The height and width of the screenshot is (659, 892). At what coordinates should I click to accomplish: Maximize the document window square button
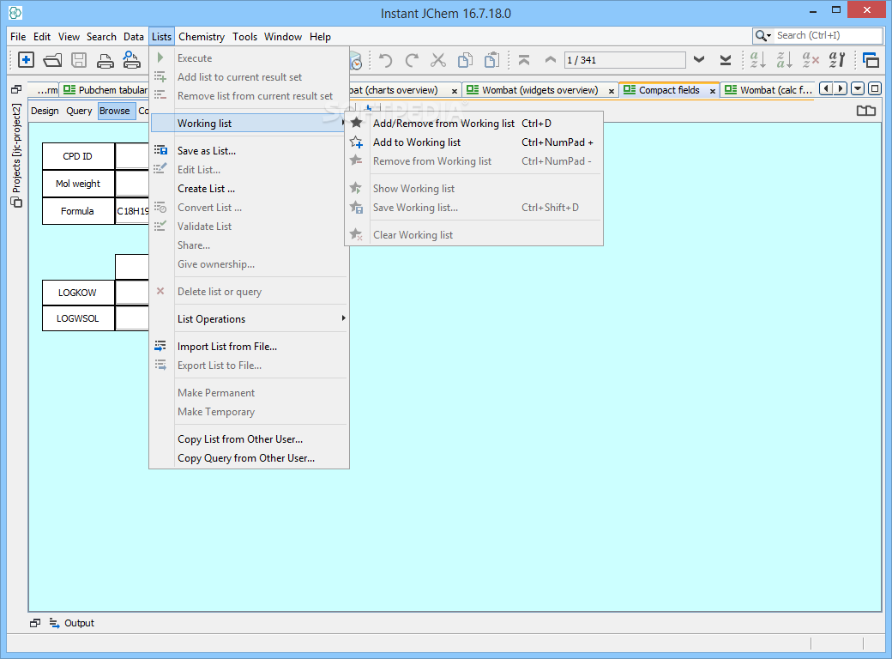[875, 88]
